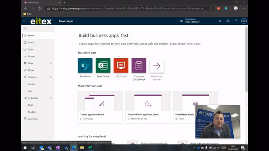Click the Chatbots label in navigation
Viewport: 269px width, 151px height.
point(33,77)
